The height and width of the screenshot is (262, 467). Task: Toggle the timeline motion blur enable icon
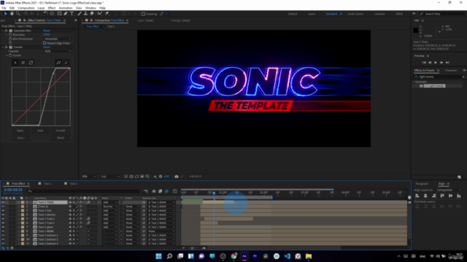167,191
